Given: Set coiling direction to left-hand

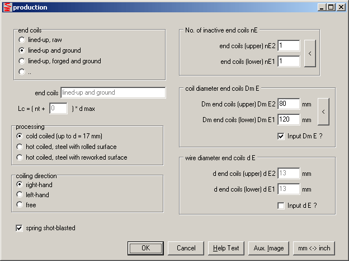Looking at the screenshot, I should click(x=20, y=194).
